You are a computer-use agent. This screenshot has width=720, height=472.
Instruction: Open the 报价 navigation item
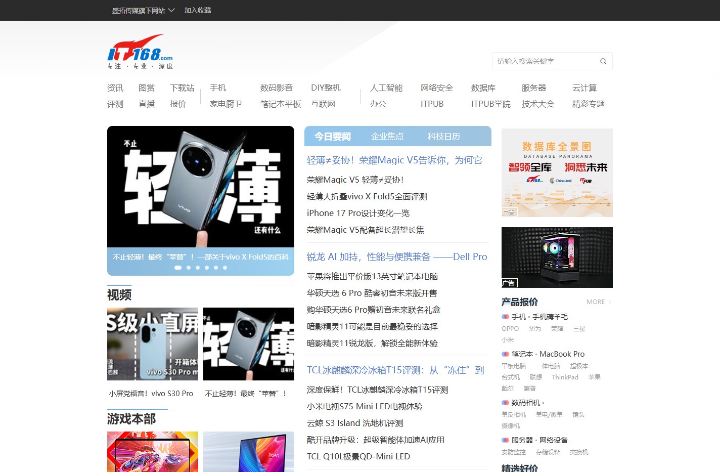tap(178, 104)
